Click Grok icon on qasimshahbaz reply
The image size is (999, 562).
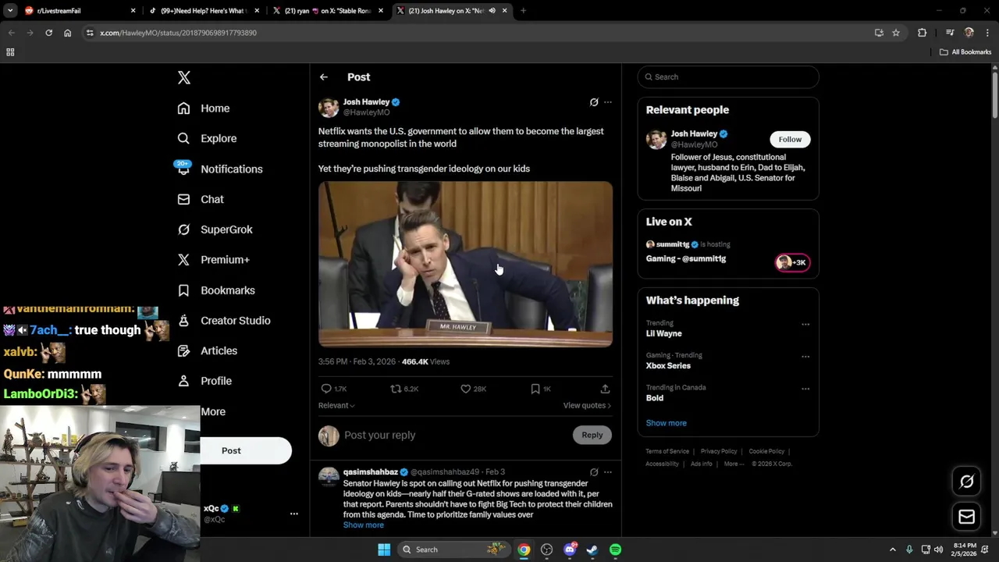tap(594, 472)
